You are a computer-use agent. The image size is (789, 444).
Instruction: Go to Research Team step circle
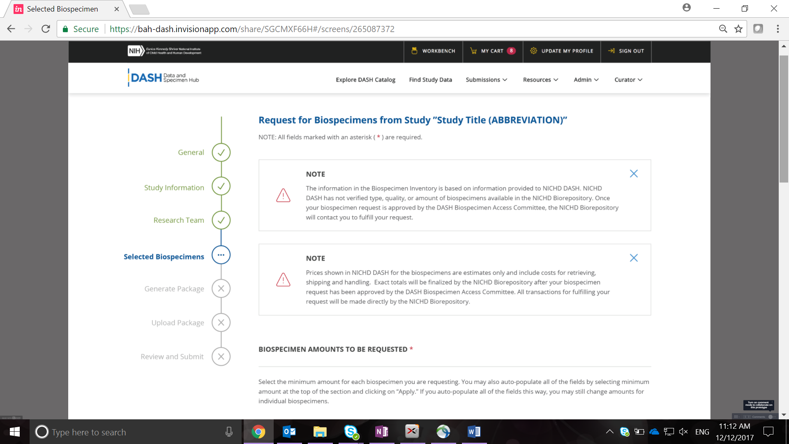(221, 220)
